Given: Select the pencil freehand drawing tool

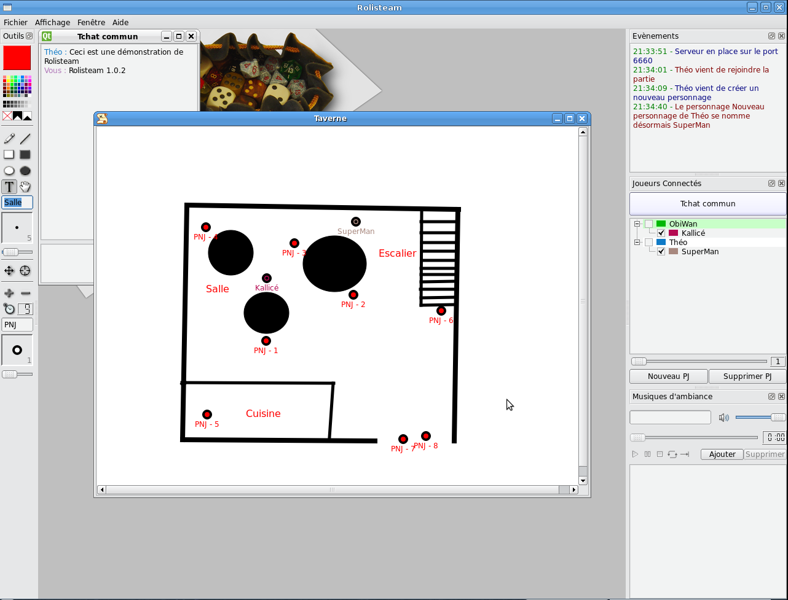Looking at the screenshot, I should (x=9, y=139).
